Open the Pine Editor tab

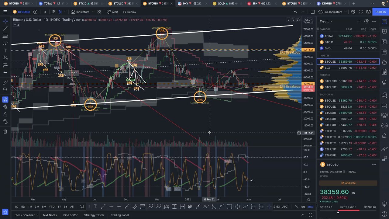[70, 215]
